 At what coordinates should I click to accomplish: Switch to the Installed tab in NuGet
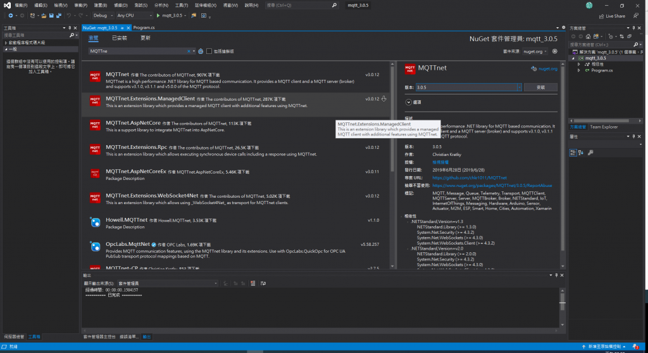[120, 38]
